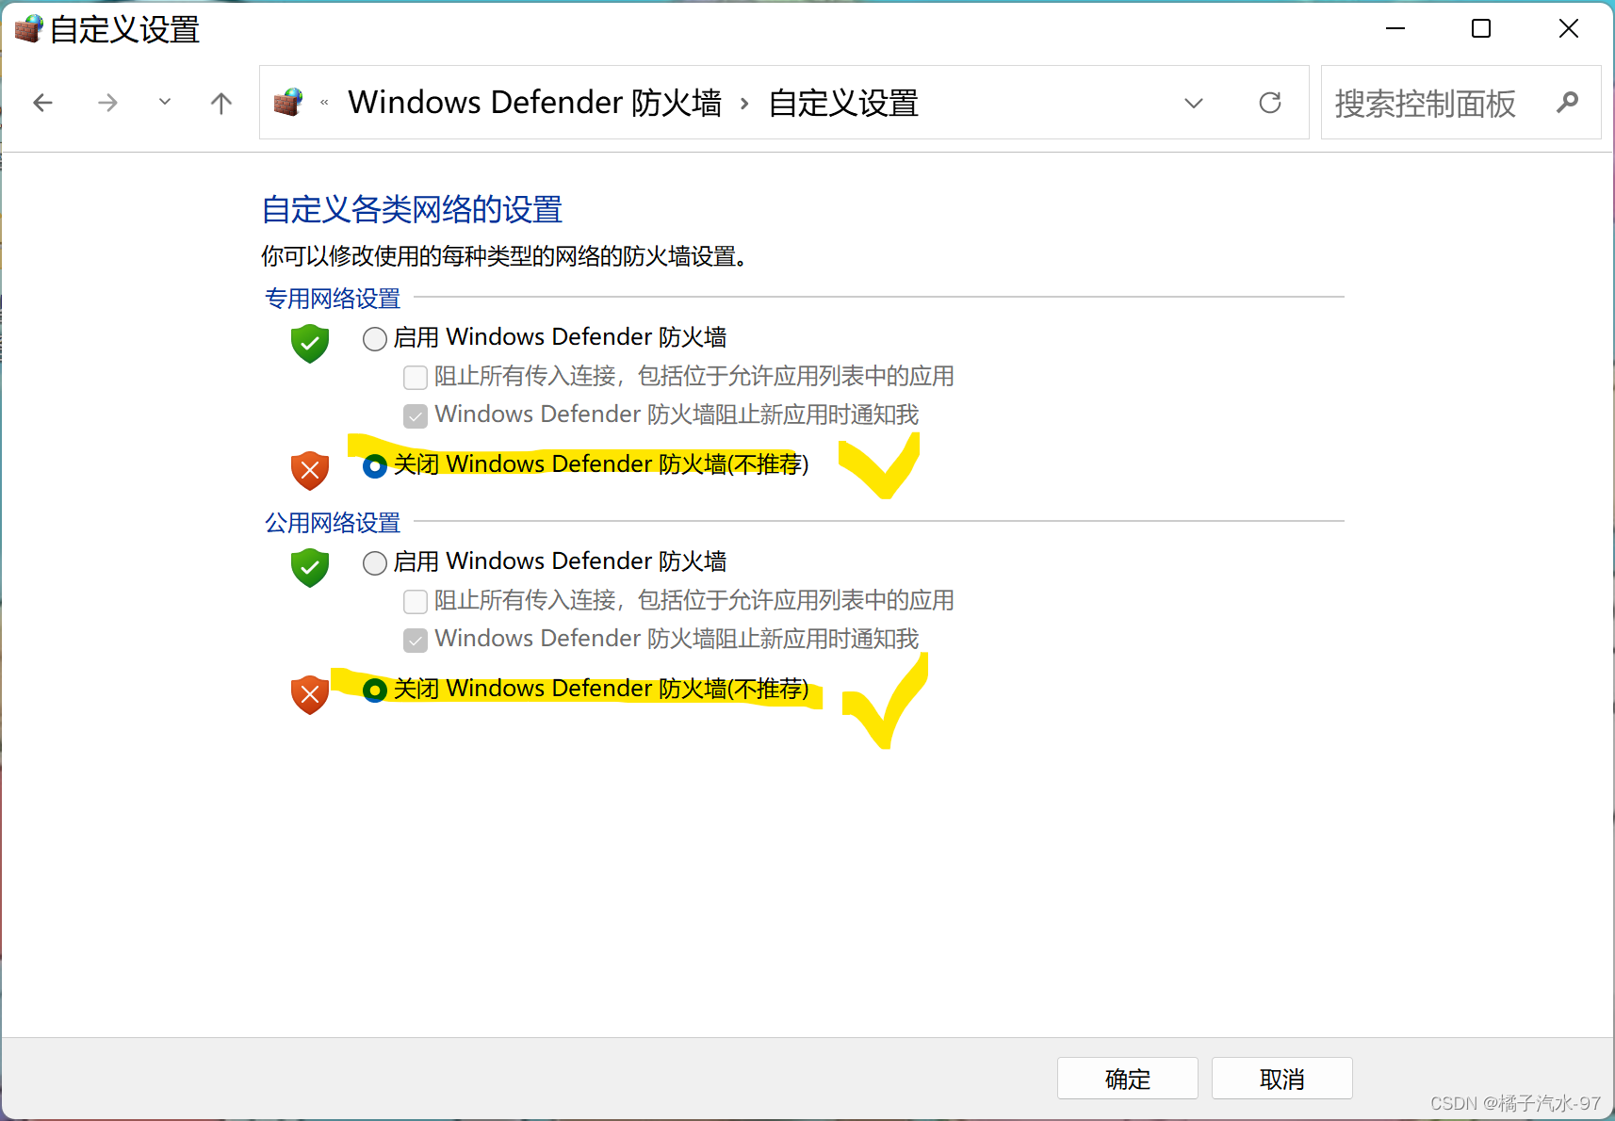Screen dimensions: 1615x1121
Task: Click the firewall icon in address bar
Action: click(x=288, y=102)
